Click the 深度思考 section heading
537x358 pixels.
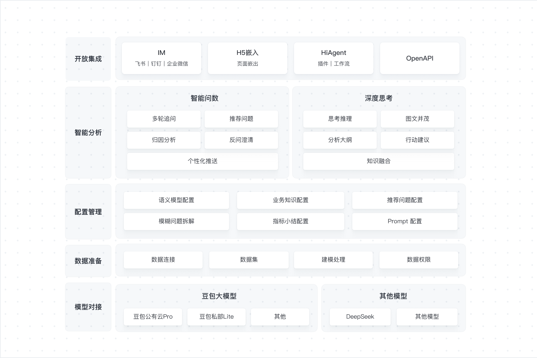(x=379, y=98)
